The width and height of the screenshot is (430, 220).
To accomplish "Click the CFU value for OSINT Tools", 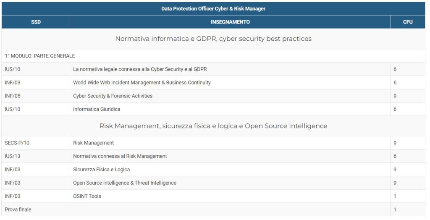I will pyautogui.click(x=395, y=196).
